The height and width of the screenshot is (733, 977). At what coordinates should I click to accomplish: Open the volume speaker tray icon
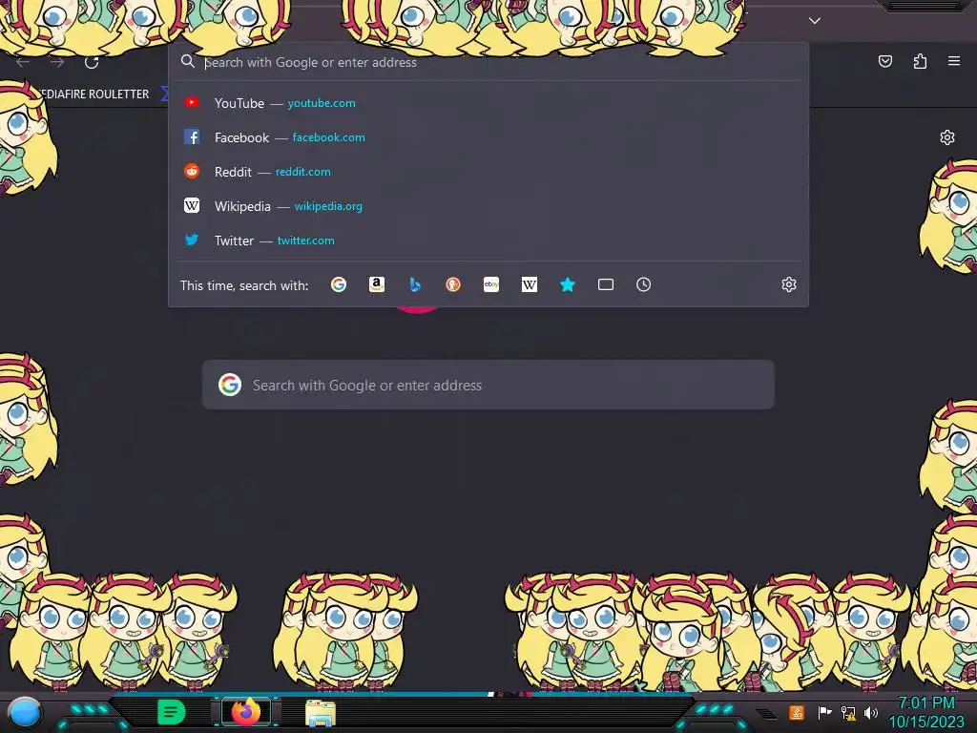870,712
